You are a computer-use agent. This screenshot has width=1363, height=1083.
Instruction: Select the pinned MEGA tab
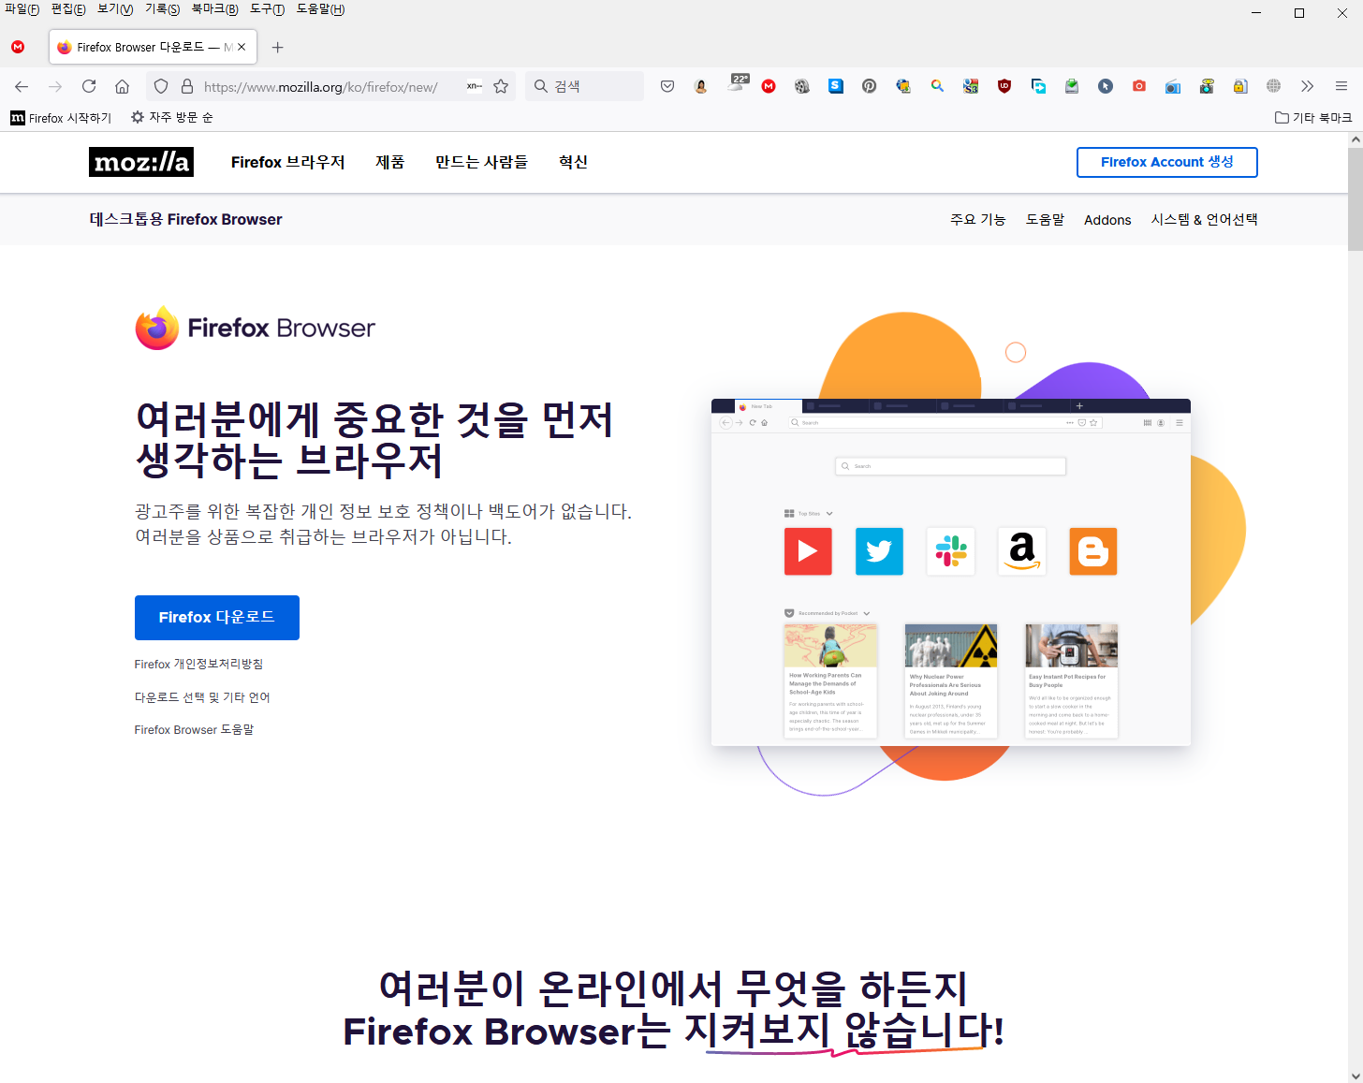pyautogui.click(x=18, y=47)
